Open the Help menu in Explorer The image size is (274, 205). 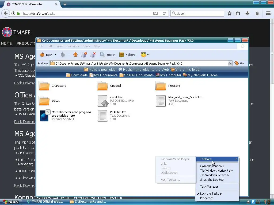[x=97, y=46]
